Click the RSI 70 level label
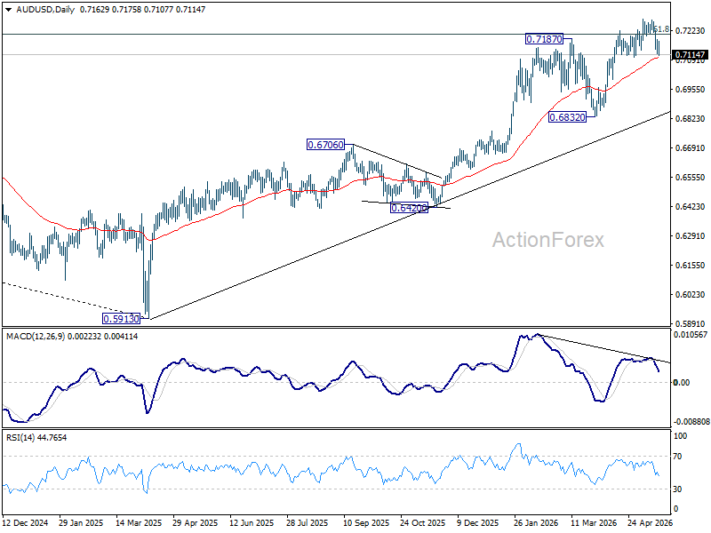Viewport: 711px width, 533px height. pyautogui.click(x=677, y=456)
